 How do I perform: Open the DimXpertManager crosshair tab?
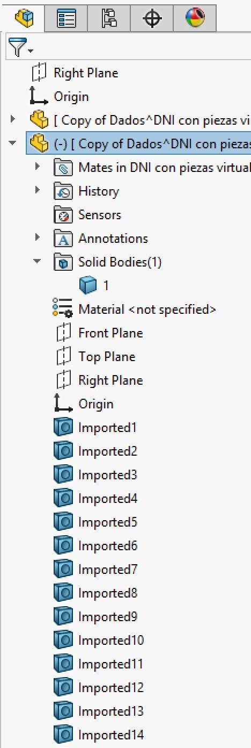coord(153,18)
